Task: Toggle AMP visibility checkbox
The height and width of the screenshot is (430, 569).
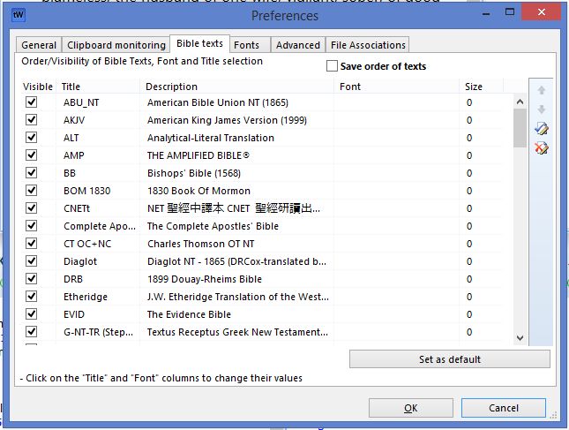Action: [31, 155]
